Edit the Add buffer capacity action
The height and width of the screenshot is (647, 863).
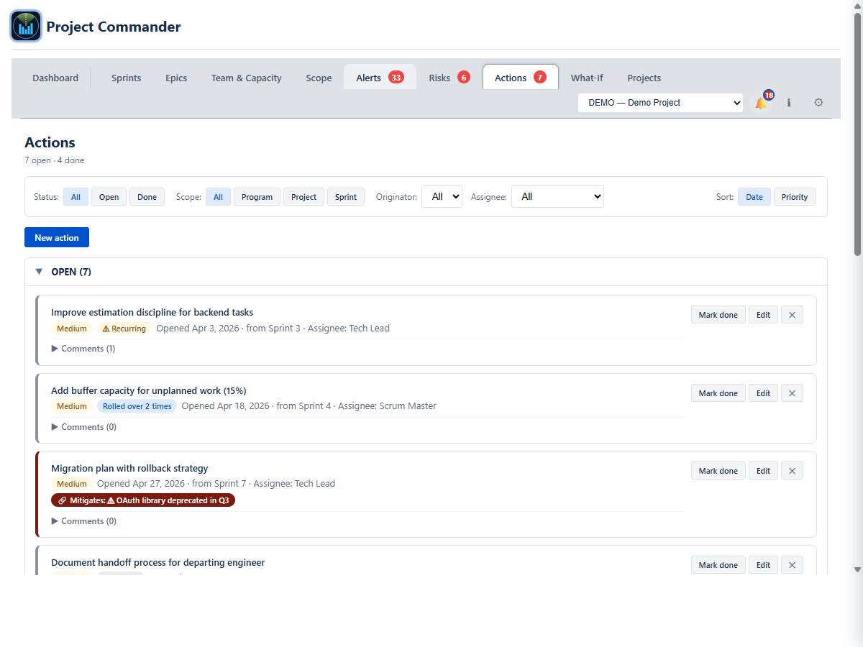763,393
